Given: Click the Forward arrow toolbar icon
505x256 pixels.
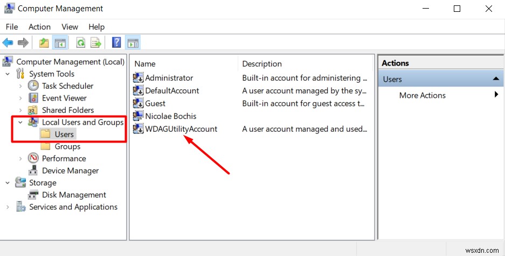Looking at the screenshot, I should tap(23, 42).
